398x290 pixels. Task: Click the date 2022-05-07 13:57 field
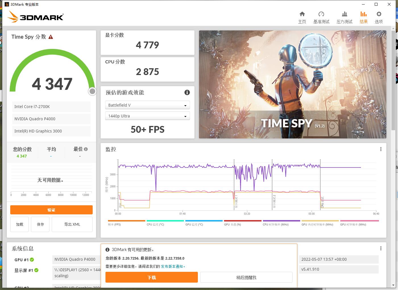339,259
